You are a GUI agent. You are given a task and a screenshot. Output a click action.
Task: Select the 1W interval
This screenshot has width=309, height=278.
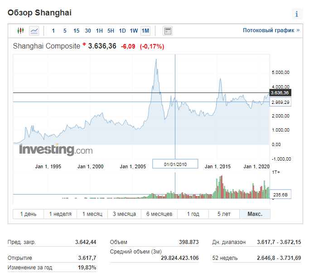click(x=134, y=31)
